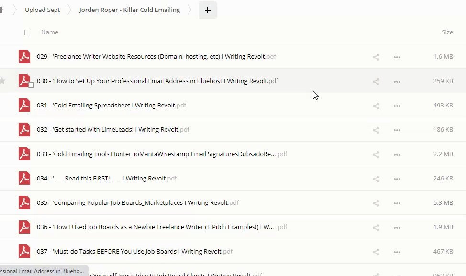Select Jorden Roper - Killer Cold Emailing breadcrumb
This screenshot has width=466, height=276.
[129, 10]
